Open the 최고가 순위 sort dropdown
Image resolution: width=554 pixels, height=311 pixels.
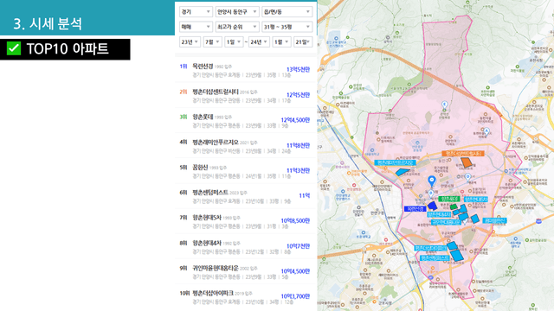237,27
